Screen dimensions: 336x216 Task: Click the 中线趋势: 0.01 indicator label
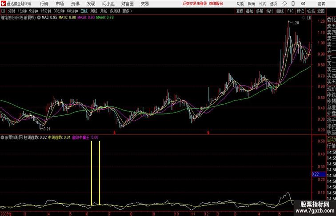pos(60,137)
